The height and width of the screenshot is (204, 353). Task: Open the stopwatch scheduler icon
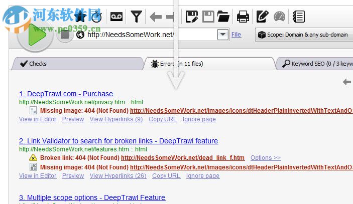(97, 17)
